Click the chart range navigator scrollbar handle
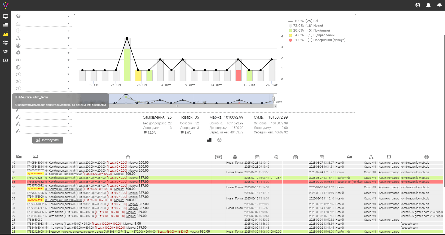 pos(177,106)
